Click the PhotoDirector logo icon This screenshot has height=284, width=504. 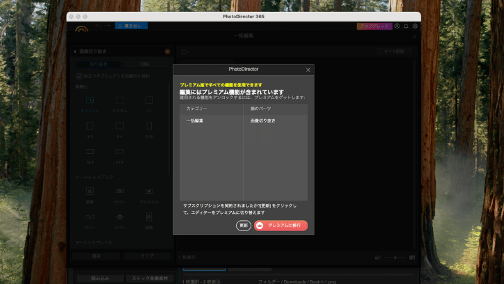pyautogui.click(x=81, y=28)
